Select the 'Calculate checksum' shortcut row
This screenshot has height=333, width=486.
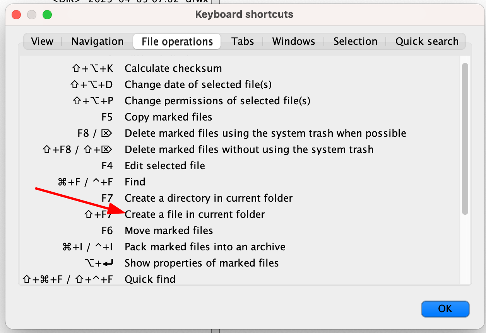pyautogui.click(x=173, y=68)
